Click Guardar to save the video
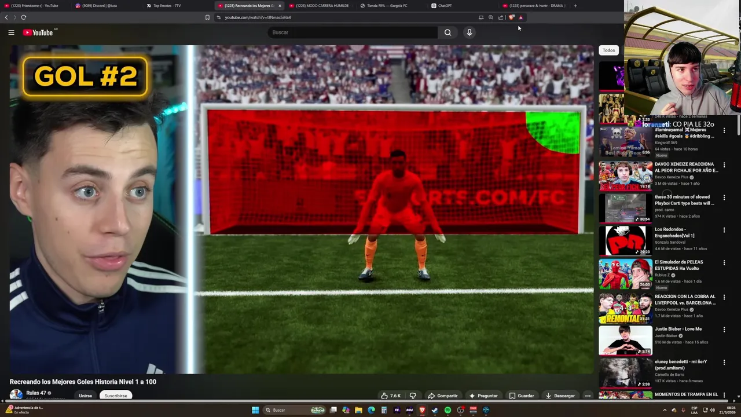Screen dimensions: 741x417 pyautogui.click(x=521, y=396)
